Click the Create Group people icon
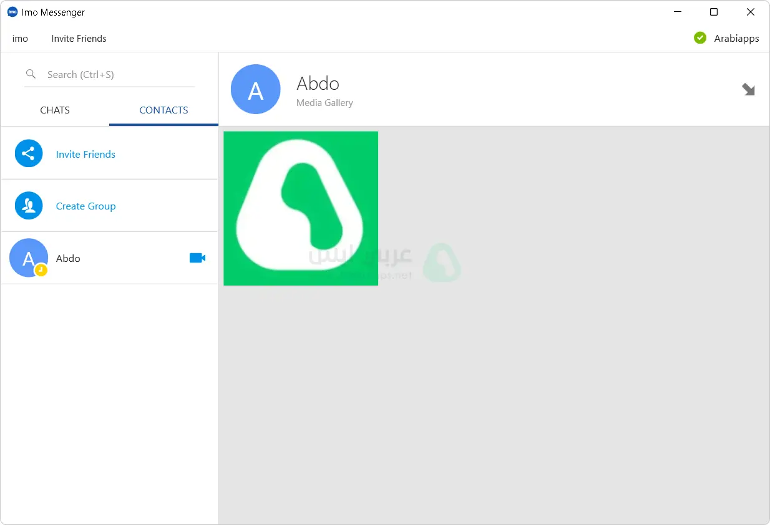Image resolution: width=770 pixels, height=525 pixels. click(x=29, y=206)
